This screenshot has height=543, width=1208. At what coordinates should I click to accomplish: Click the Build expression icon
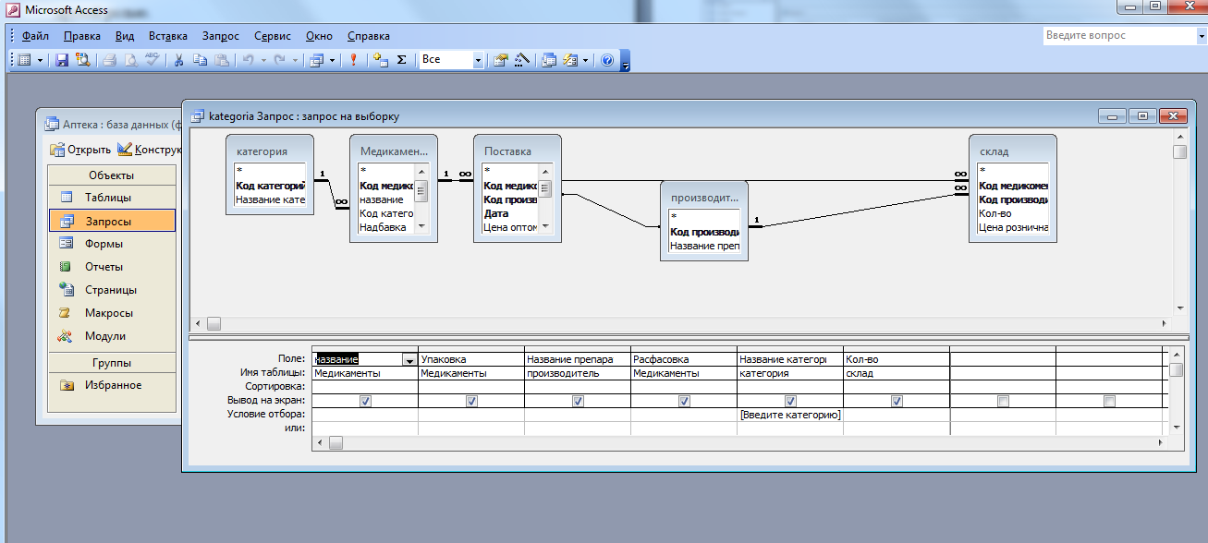(x=522, y=59)
